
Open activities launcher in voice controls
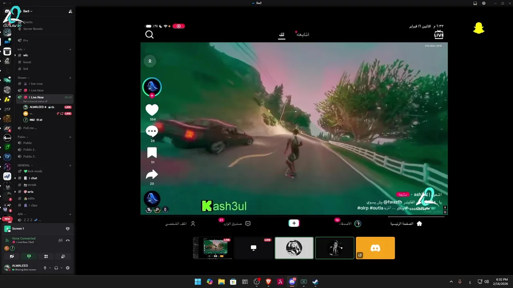tap(46, 256)
